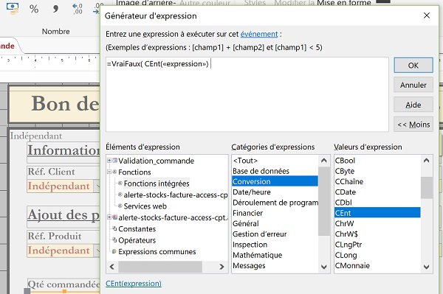443x294 pixels.
Task: Click the expression elements horizontal scrollbar thumb
Action: tap(160, 267)
